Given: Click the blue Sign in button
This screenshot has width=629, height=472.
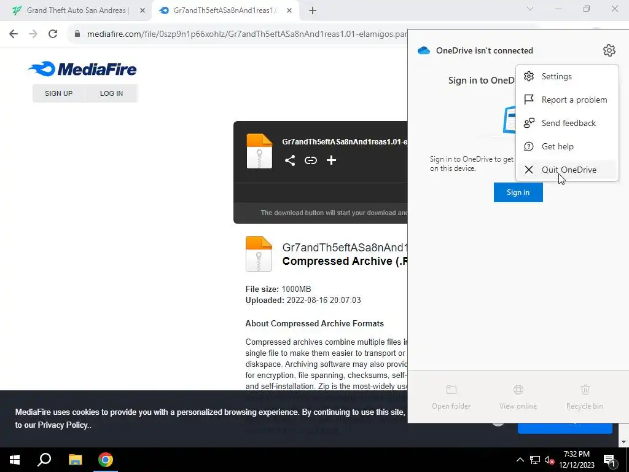Looking at the screenshot, I should tap(518, 192).
